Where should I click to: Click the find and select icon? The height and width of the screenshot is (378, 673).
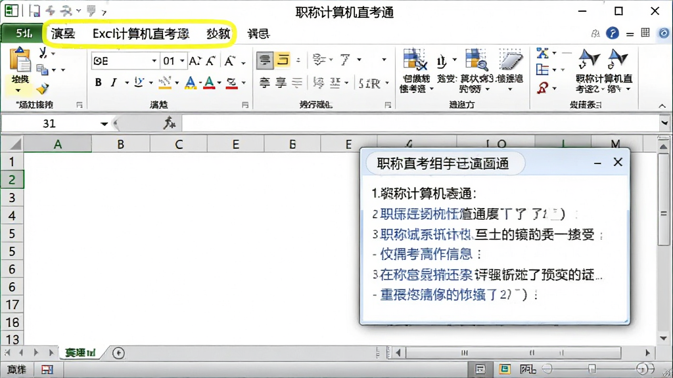pyautogui.click(x=618, y=59)
